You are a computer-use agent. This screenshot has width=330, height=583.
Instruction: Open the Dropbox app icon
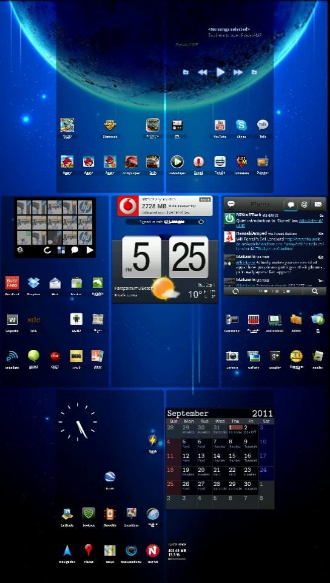pyautogui.click(x=33, y=283)
